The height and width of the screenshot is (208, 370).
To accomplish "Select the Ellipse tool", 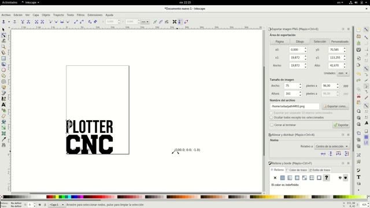I will 3,70.
